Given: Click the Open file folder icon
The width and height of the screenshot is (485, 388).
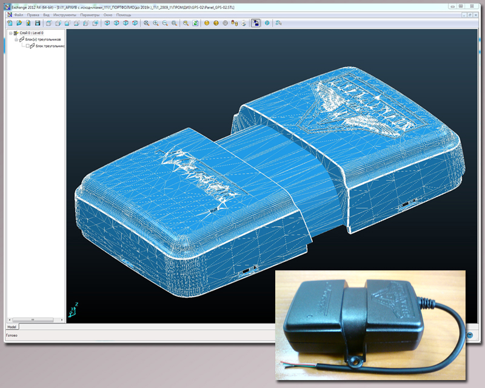Looking at the screenshot, I should coord(19,23).
